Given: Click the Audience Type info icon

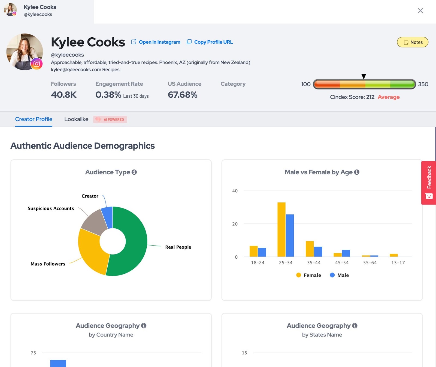Looking at the screenshot, I should coord(134,172).
